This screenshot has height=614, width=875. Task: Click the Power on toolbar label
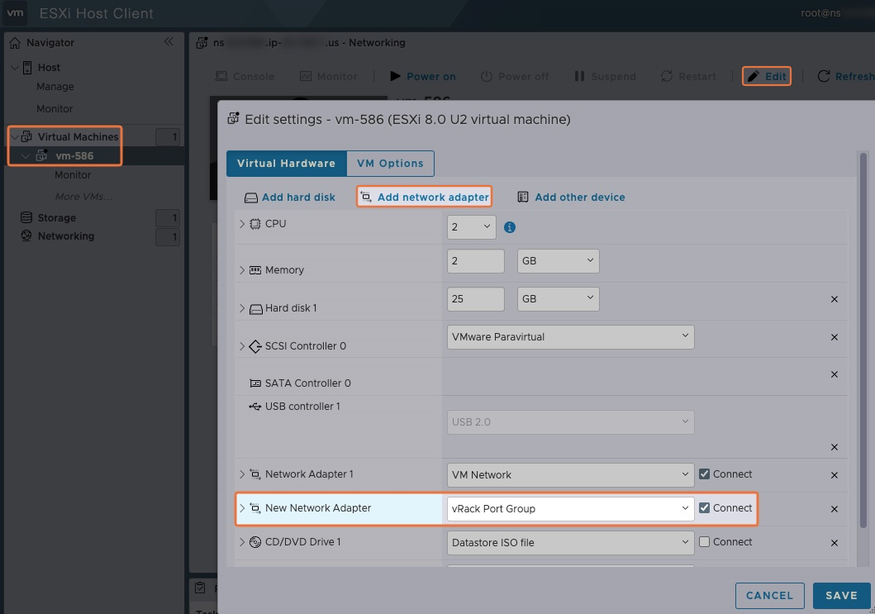click(430, 77)
